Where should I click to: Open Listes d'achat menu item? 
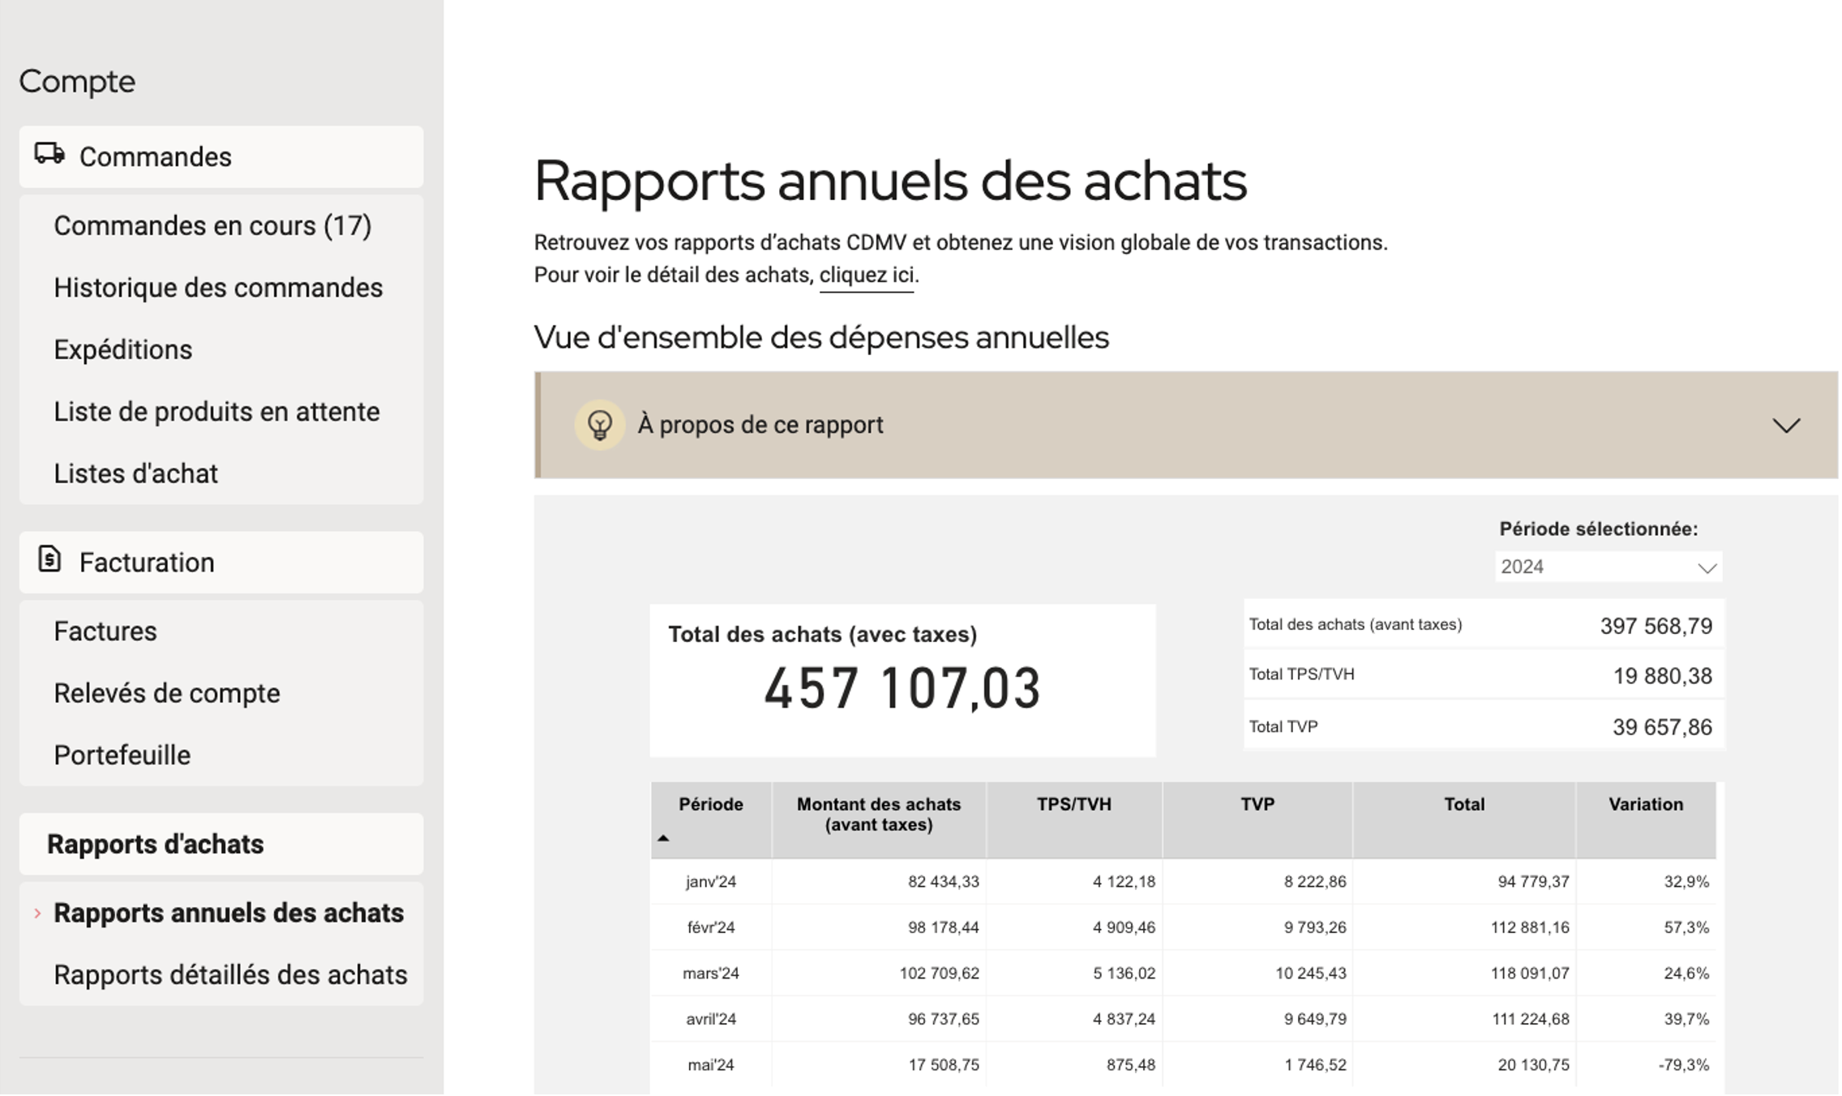pos(136,473)
